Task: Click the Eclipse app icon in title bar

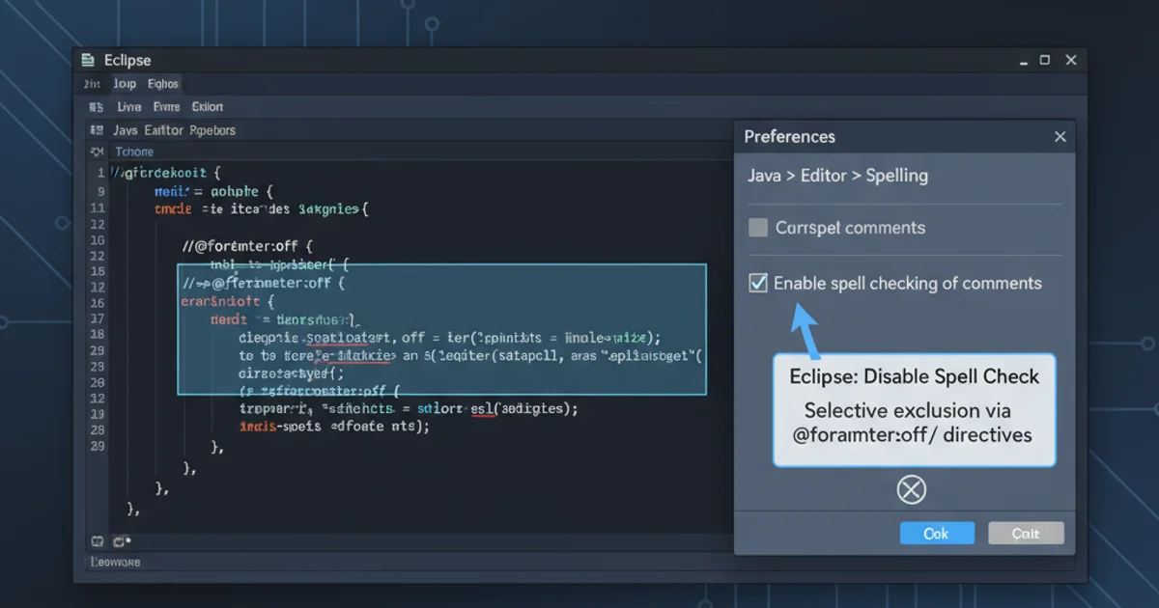Action: pyautogui.click(x=90, y=60)
